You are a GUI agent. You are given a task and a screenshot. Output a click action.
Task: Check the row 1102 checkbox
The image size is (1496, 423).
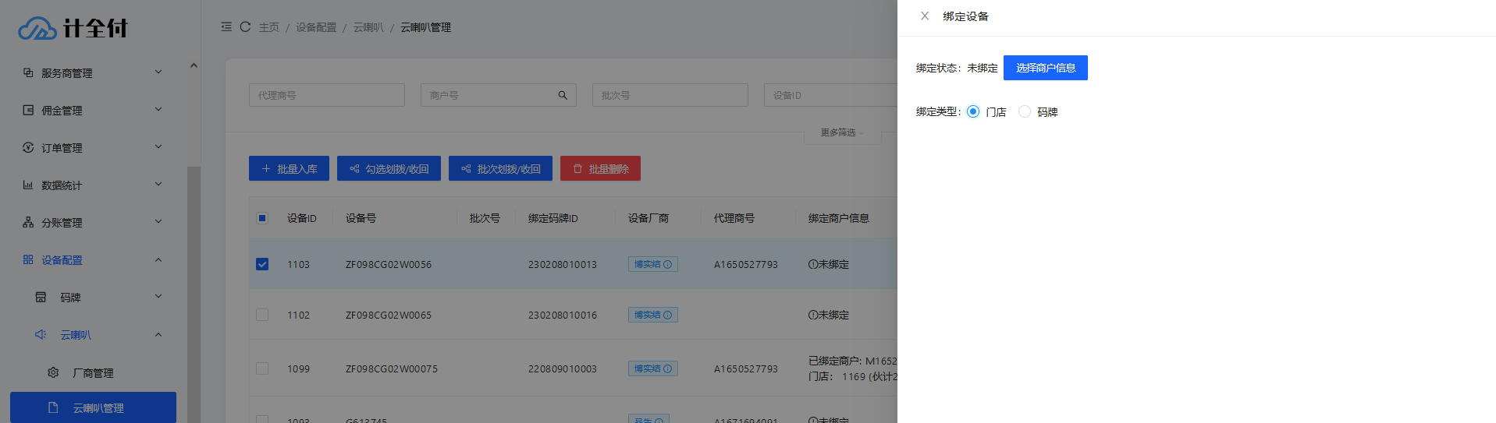click(x=262, y=315)
